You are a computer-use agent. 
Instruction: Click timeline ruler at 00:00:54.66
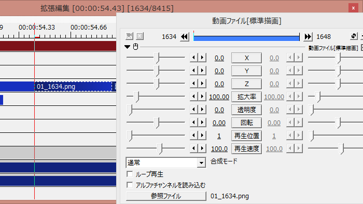(x=89, y=28)
